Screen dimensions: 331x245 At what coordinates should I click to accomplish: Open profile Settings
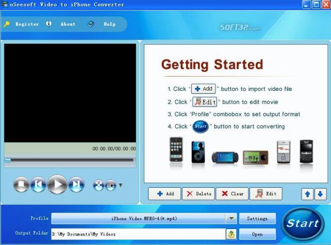[257, 219]
